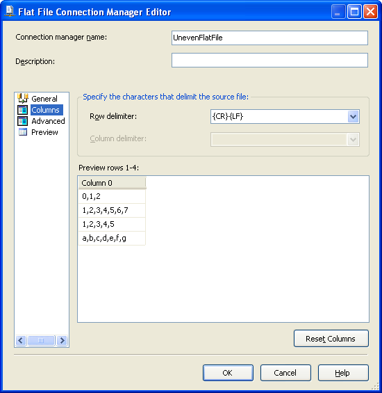Confirm with the OK button
The width and height of the screenshot is (382, 393).
point(228,373)
